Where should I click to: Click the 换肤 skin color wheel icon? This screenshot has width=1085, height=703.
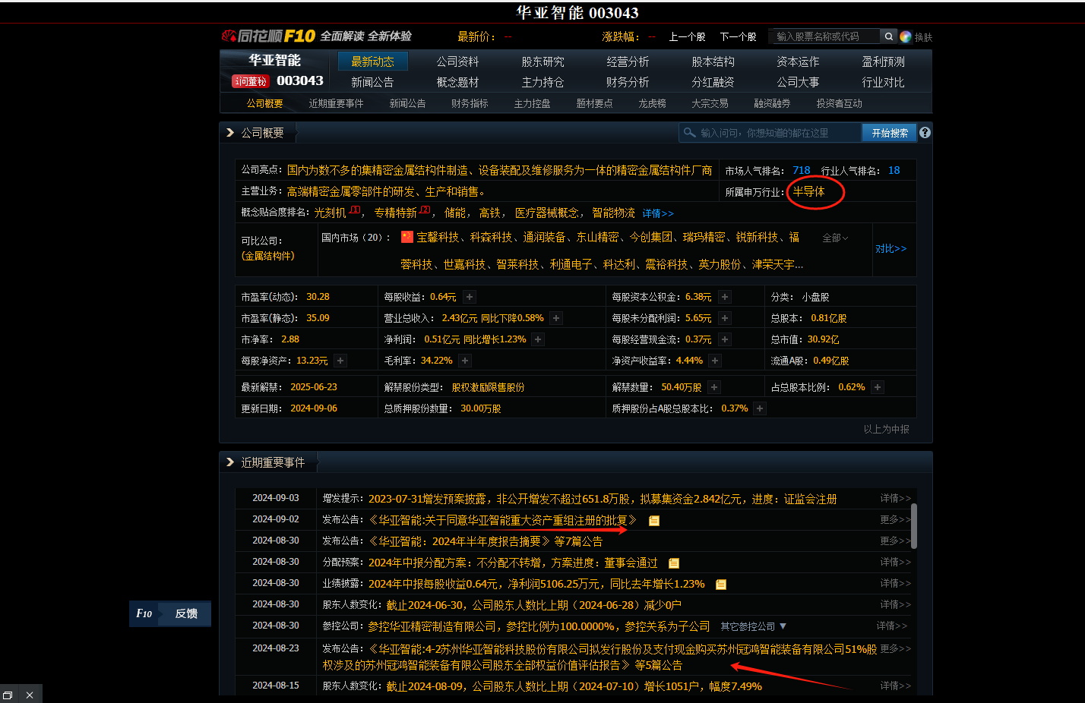point(906,36)
